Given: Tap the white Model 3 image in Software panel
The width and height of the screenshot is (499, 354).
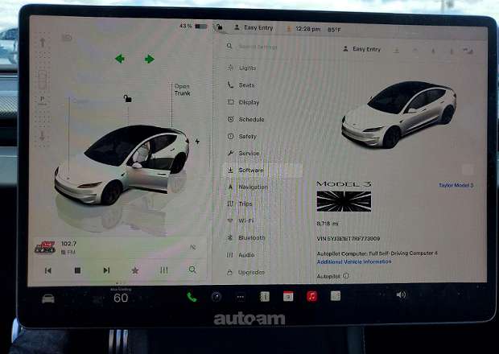Looking at the screenshot, I should (x=399, y=115).
